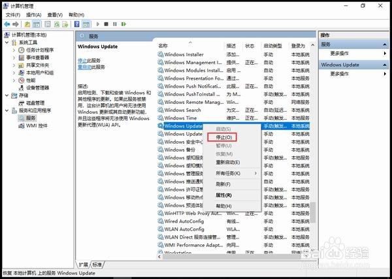Click the 任务计划程序 clock icon
This screenshot has width=392, height=279.
22,50
